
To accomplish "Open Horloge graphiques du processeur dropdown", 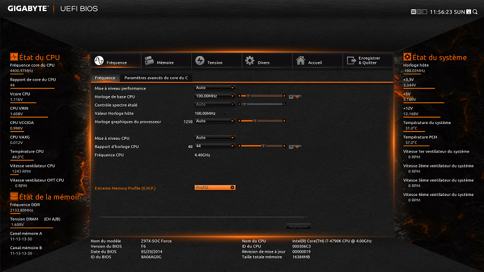I will (215, 121).
